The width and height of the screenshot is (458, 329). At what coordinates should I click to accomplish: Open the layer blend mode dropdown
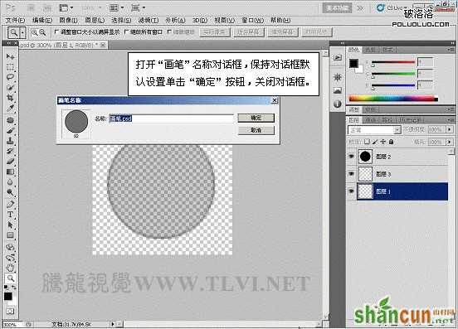click(x=374, y=130)
